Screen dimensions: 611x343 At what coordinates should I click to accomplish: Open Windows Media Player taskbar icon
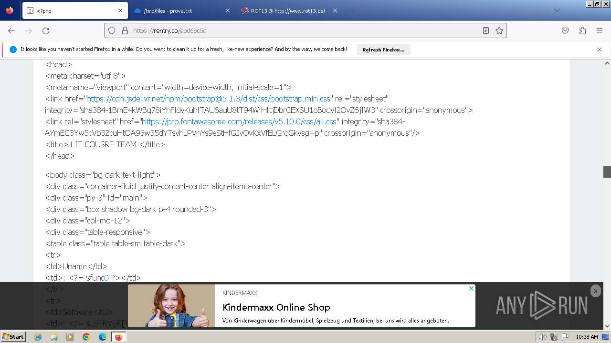click(70, 337)
